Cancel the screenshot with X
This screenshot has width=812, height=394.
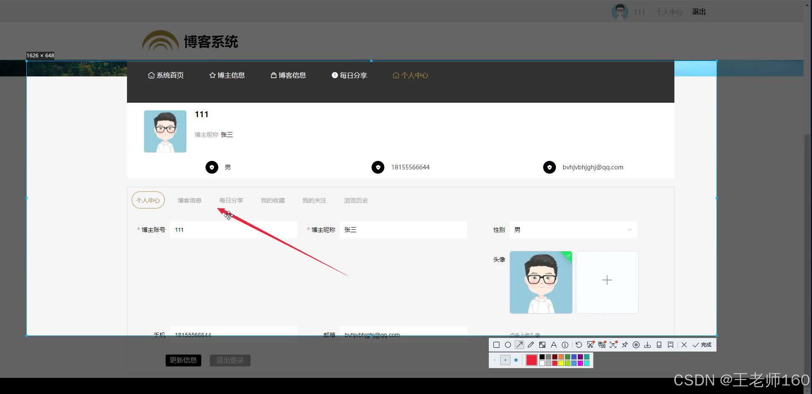pyautogui.click(x=684, y=345)
